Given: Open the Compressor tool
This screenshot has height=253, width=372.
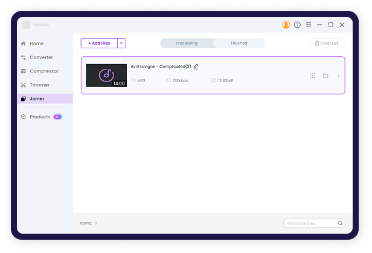Looking at the screenshot, I should tap(43, 71).
